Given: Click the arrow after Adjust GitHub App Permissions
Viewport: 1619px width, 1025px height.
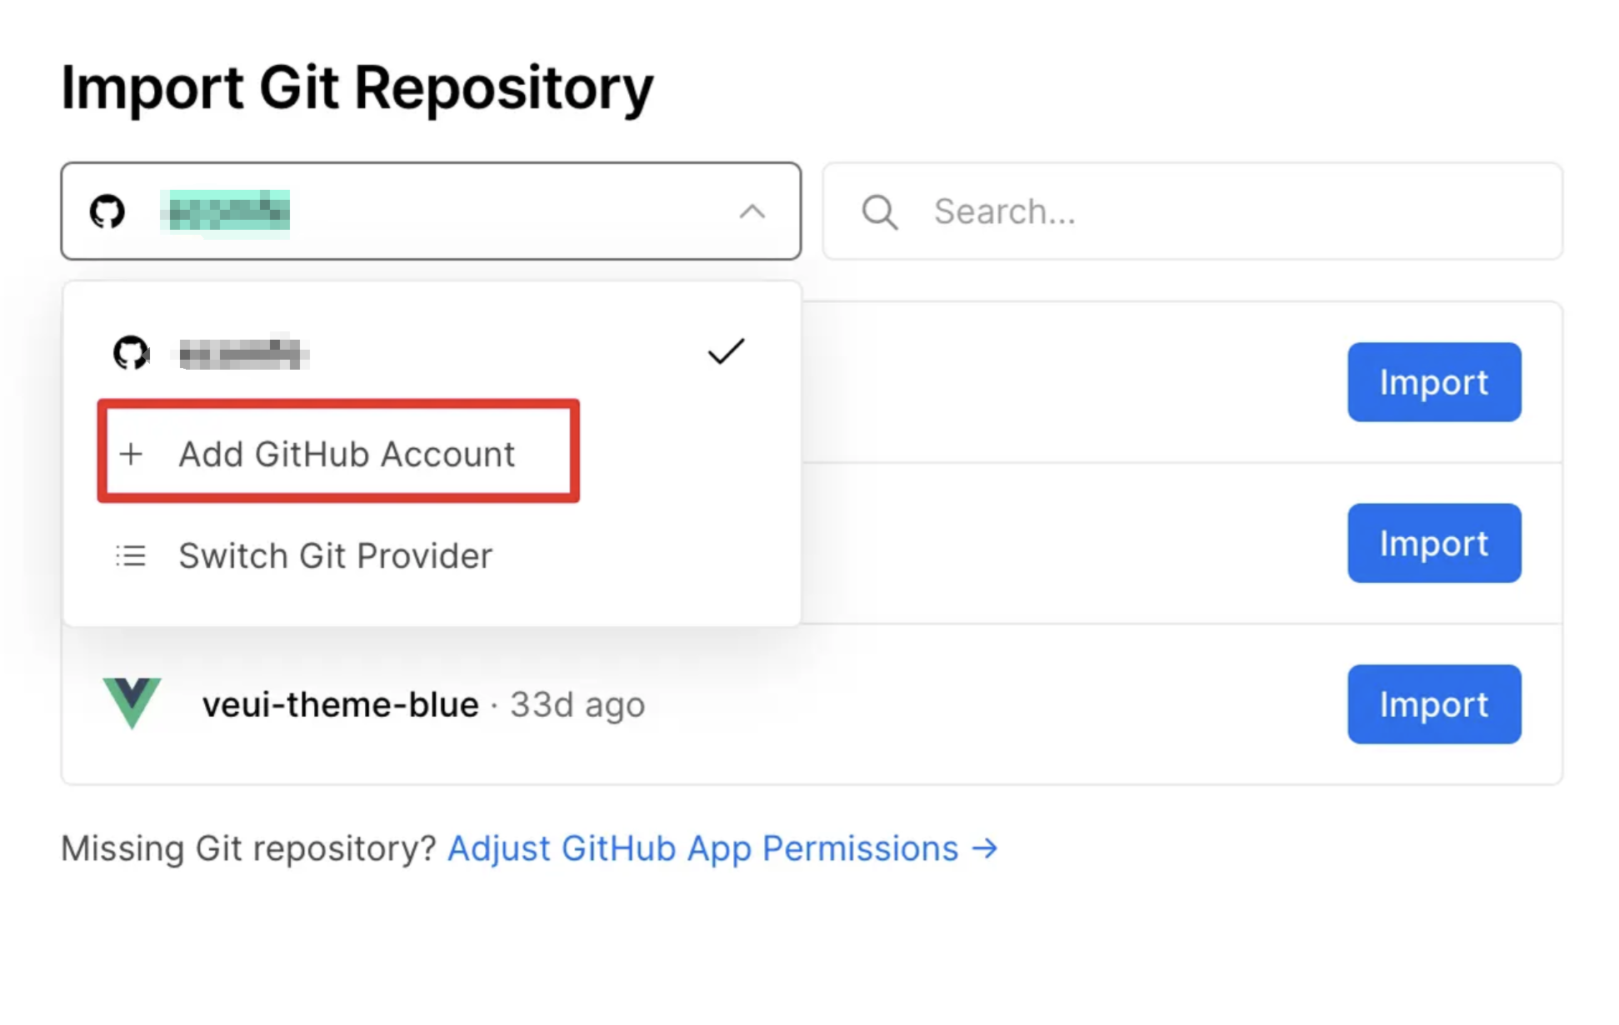Looking at the screenshot, I should (x=985, y=848).
